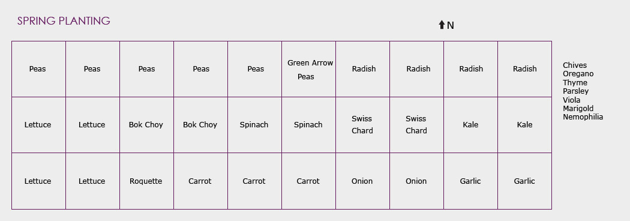The image size is (630, 221).
Task: Click the Roquette cell
Action: point(146,181)
